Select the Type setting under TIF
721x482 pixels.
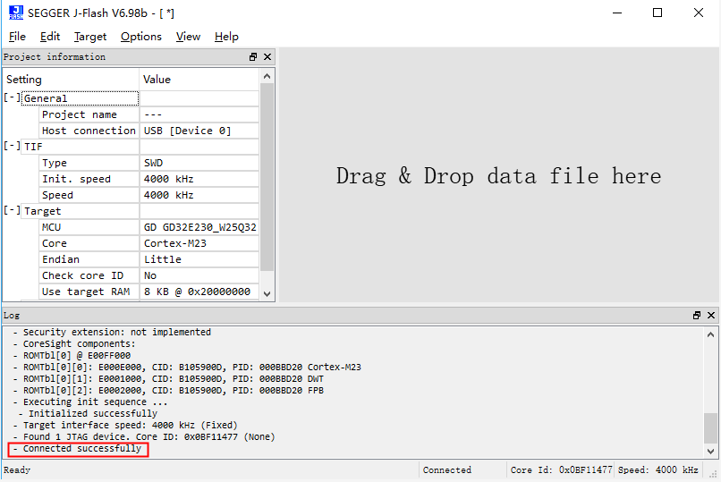89,163
